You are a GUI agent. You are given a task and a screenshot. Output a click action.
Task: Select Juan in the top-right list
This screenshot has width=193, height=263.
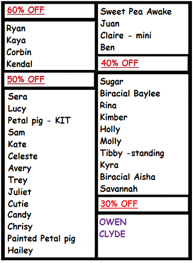110,24
